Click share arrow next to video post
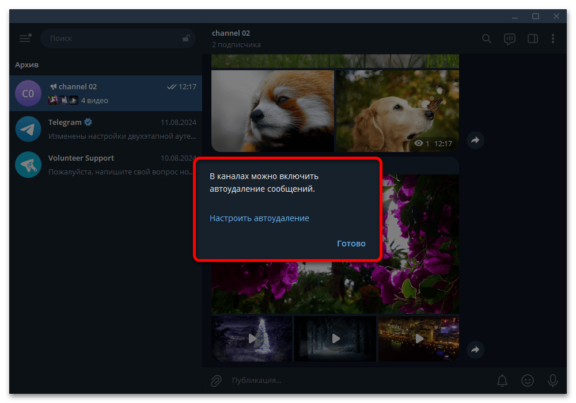Image resolution: width=576 pixels, height=403 pixels. 475,349
